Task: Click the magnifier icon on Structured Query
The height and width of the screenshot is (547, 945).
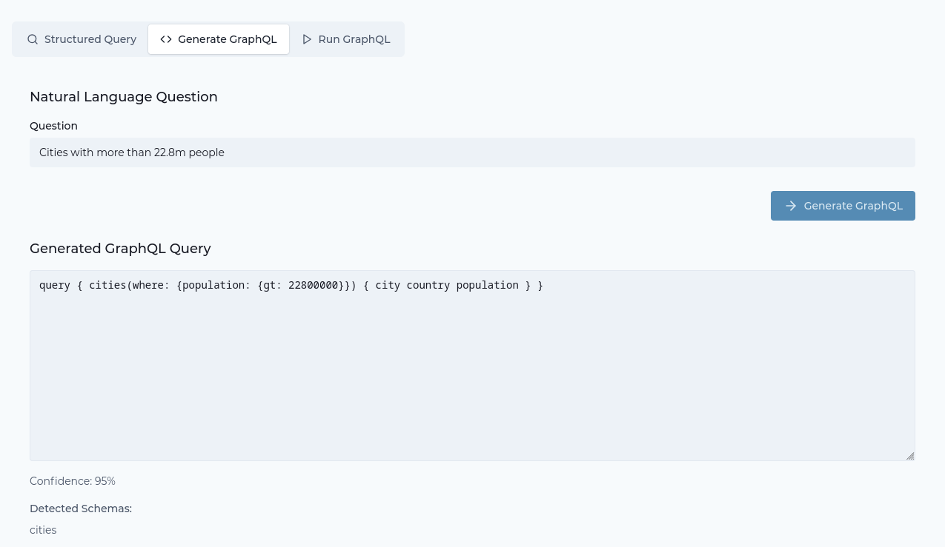Action: click(33, 39)
